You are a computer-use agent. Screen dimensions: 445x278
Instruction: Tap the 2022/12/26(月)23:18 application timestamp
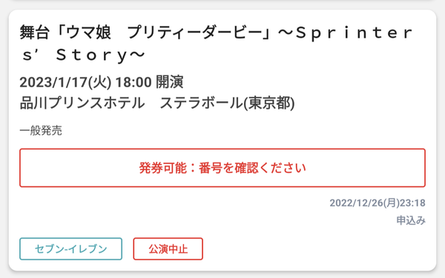point(378,203)
